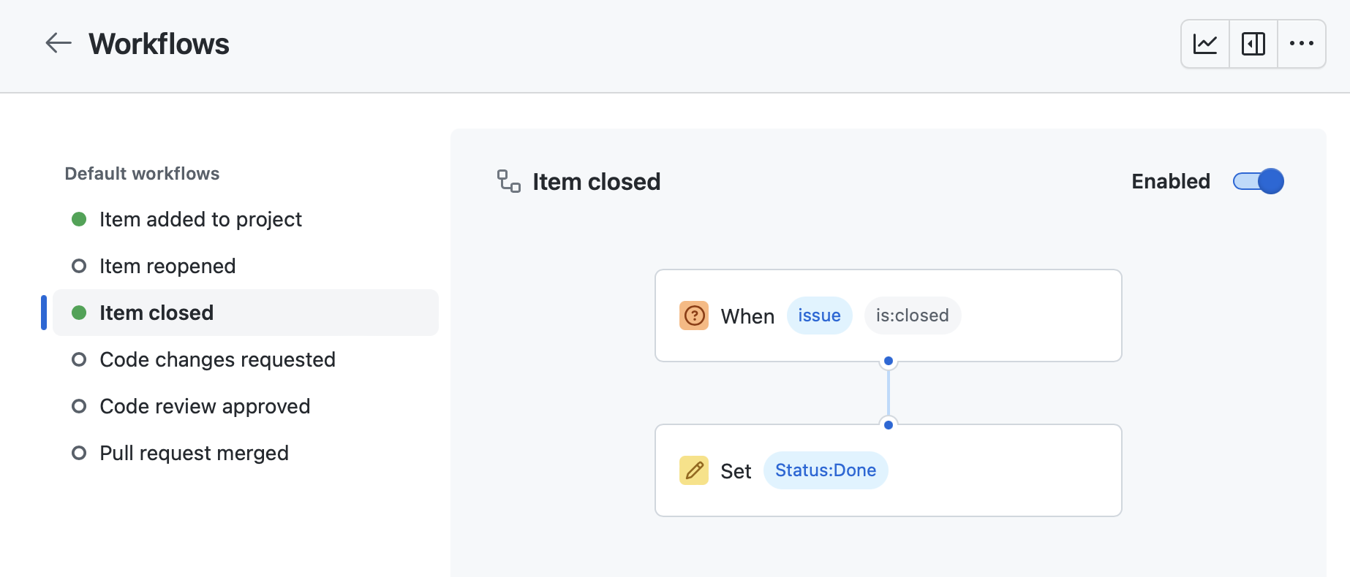Viewport: 1350px width, 577px height.
Task: Click the Item closed sidebar entry
Action: tap(246, 313)
